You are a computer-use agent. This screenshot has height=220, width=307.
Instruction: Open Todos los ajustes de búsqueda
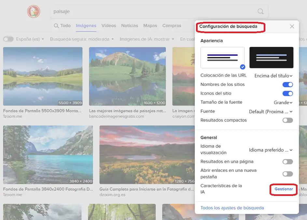tap(232, 208)
